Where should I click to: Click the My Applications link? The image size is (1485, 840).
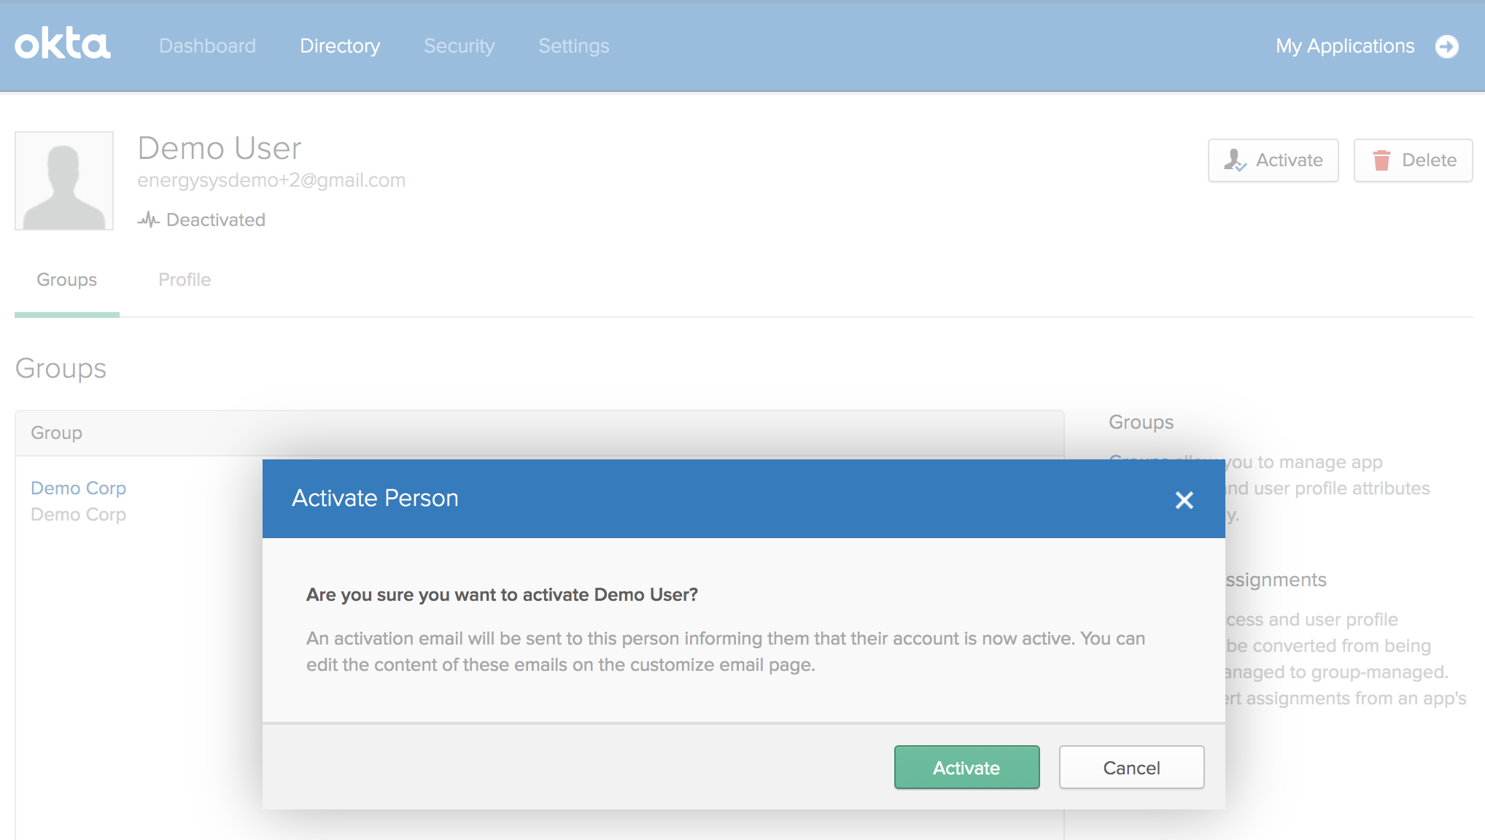point(1344,46)
